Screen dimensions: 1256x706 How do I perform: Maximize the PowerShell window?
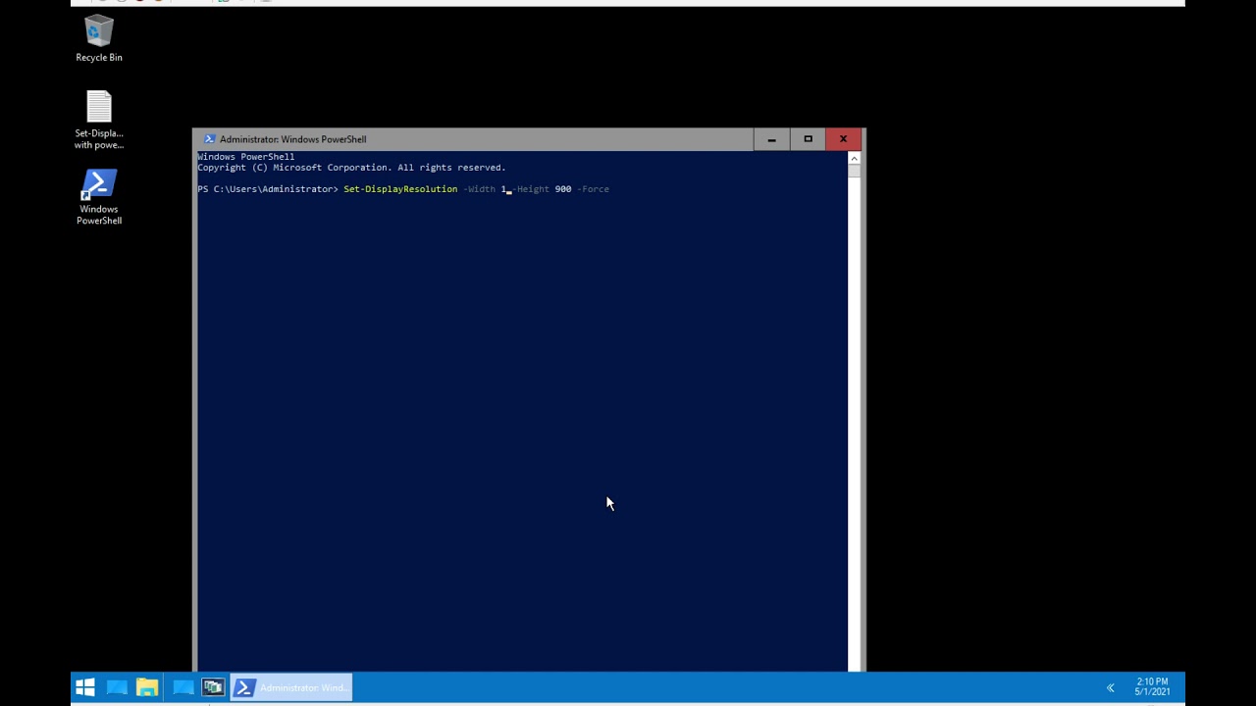click(808, 139)
